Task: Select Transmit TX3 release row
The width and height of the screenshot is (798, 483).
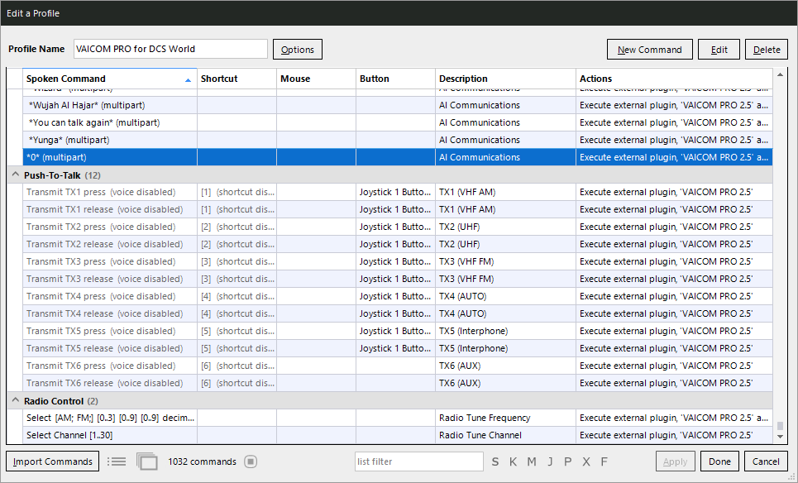Action: pyautogui.click(x=398, y=279)
